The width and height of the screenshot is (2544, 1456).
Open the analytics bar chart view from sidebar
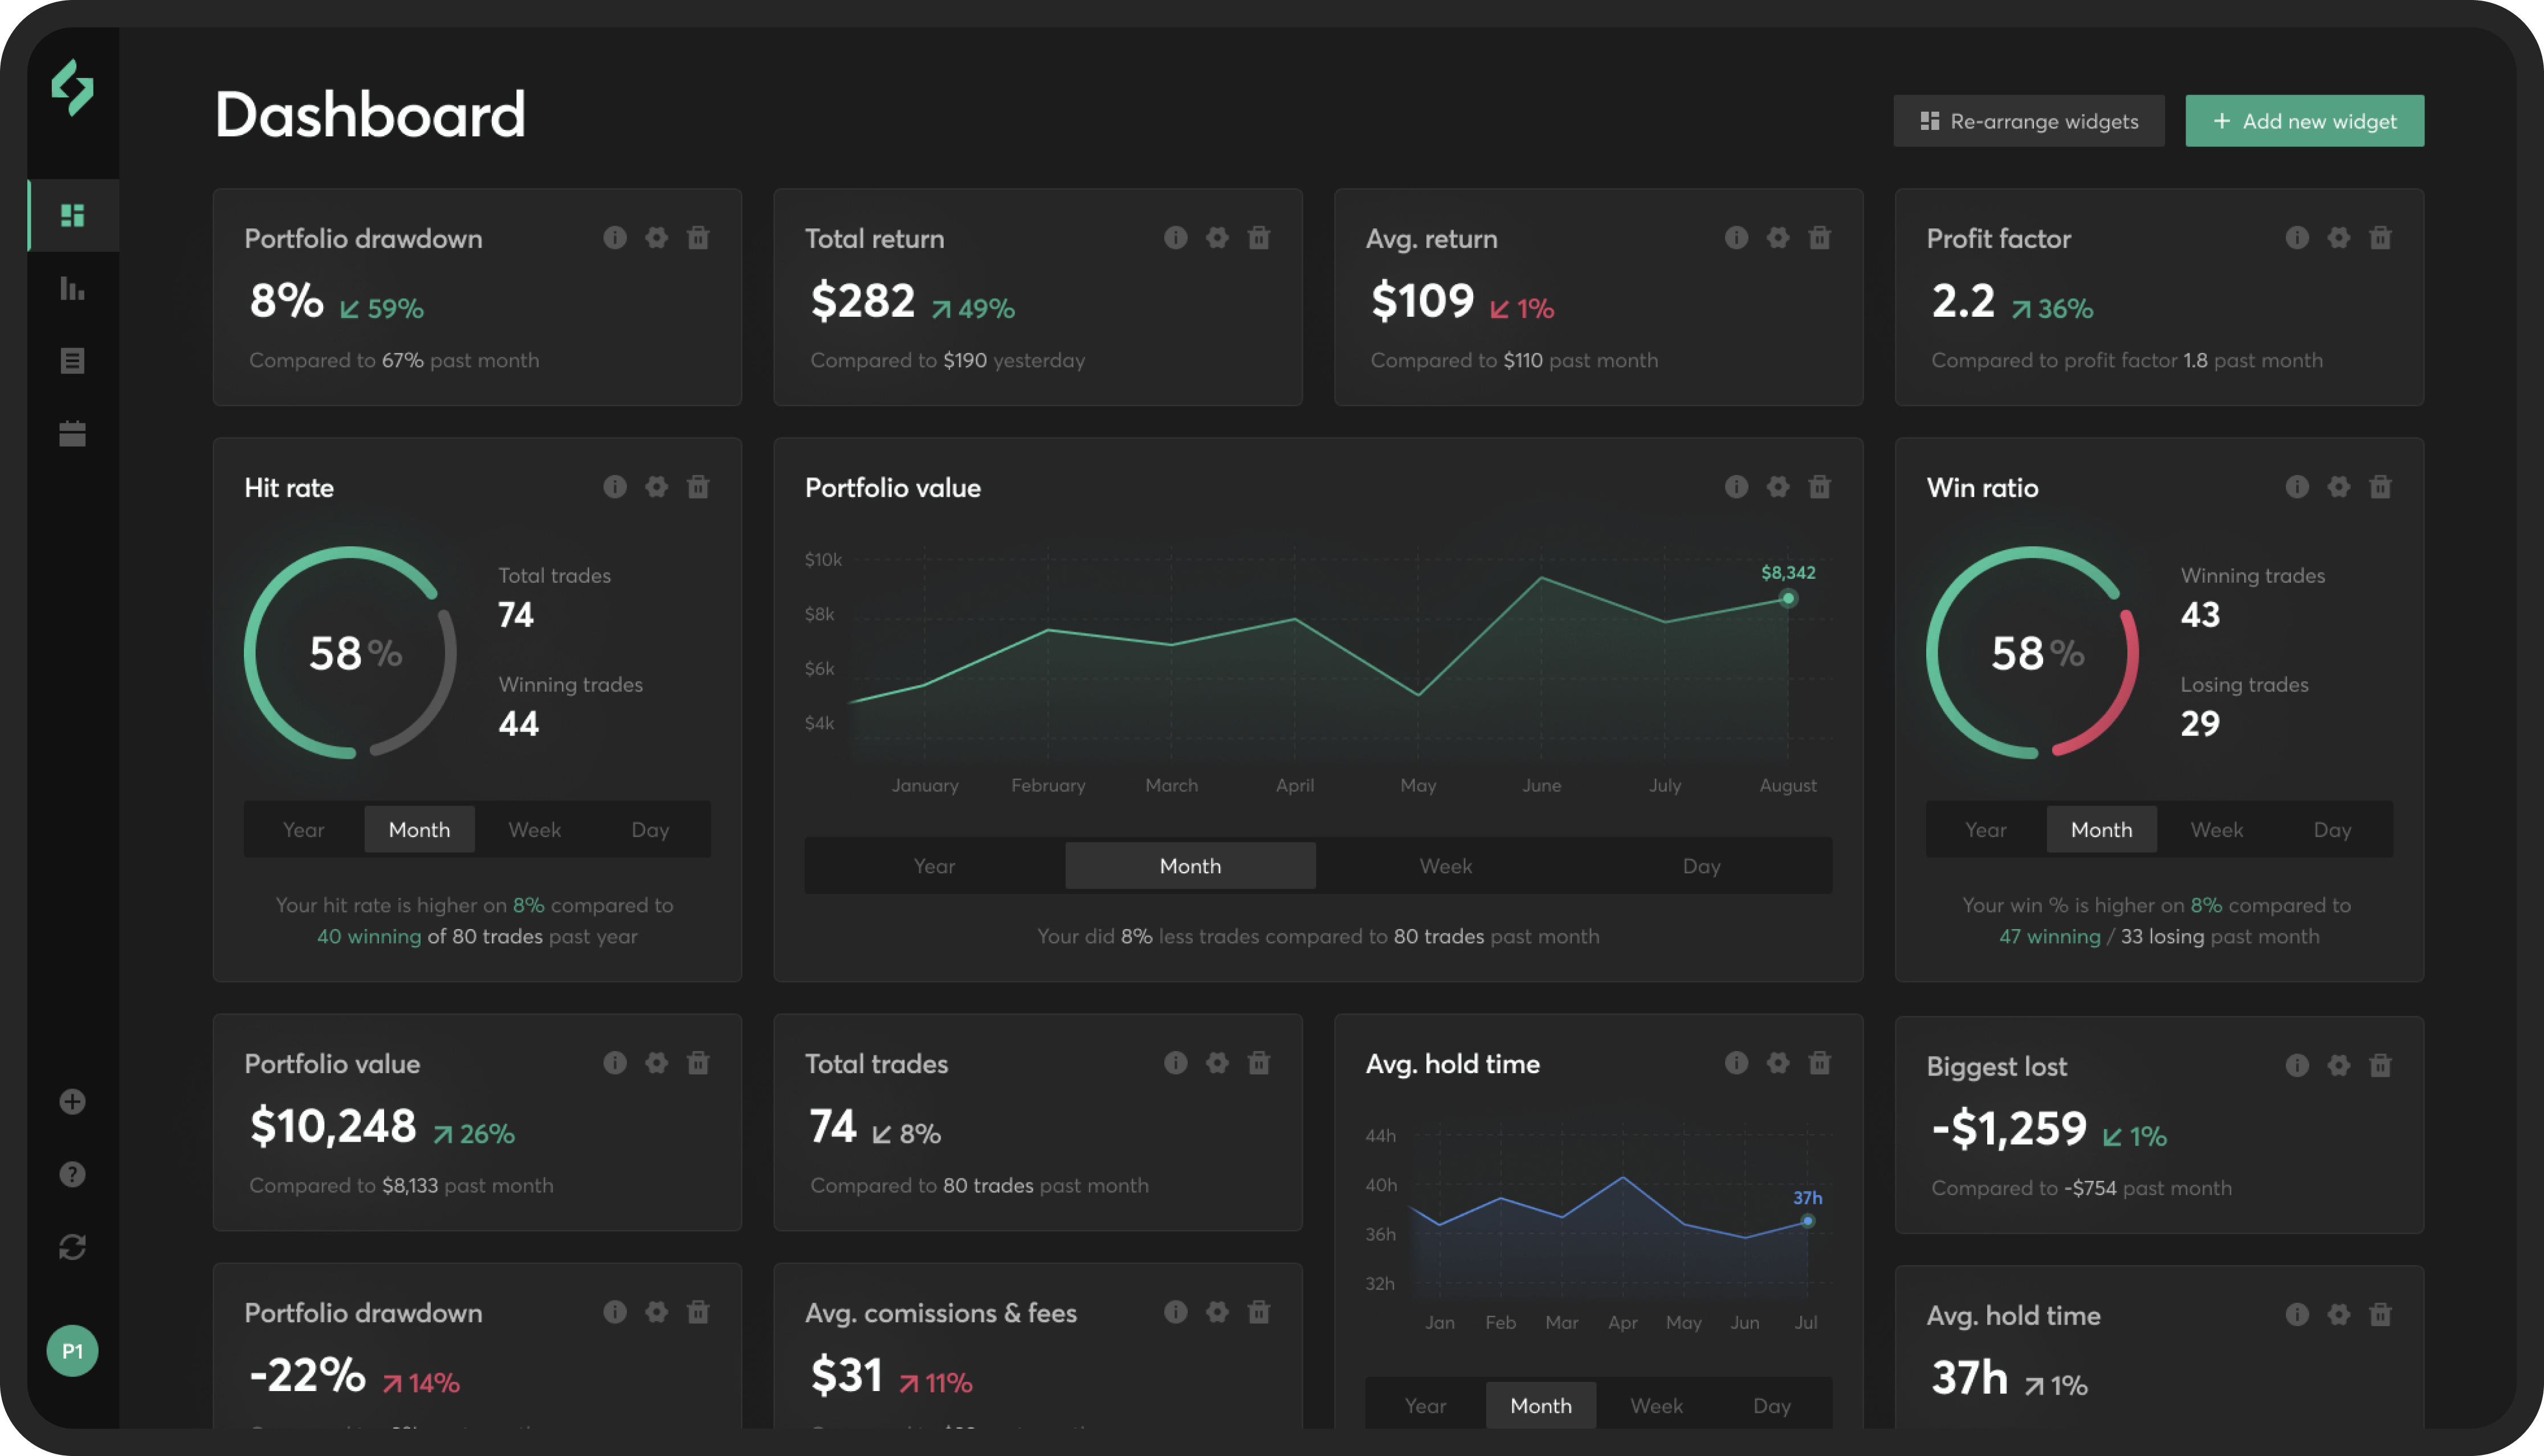pos(73,289)
